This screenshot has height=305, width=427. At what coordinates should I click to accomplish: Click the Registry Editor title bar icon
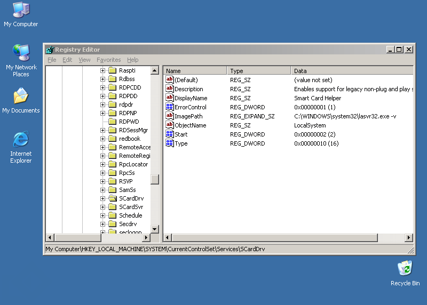(x=50, y=50)
